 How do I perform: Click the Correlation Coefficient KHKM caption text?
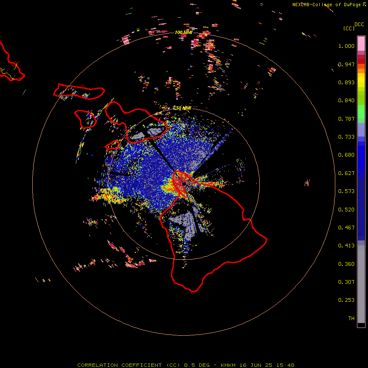(186, 365)
